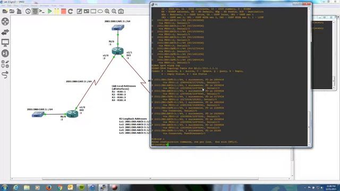Select the add a link tool
Viewport: 340px width, 191px height.
(x=5, y=75)
